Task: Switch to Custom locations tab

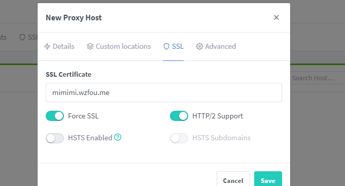Action: pyautogui.click(x=119, y=46)
